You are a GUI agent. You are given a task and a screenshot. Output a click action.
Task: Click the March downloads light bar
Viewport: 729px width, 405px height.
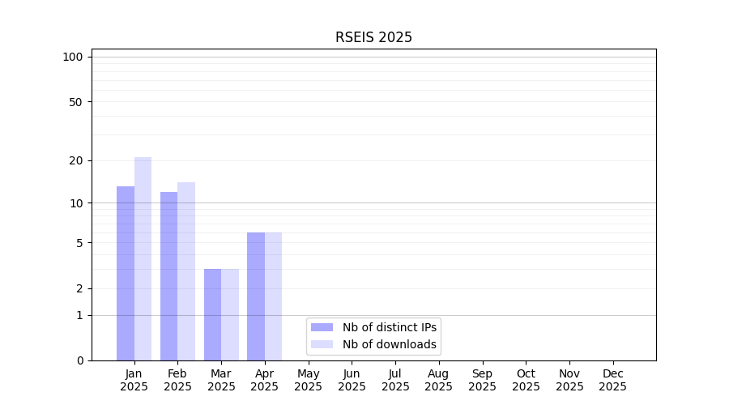point(230,314)
